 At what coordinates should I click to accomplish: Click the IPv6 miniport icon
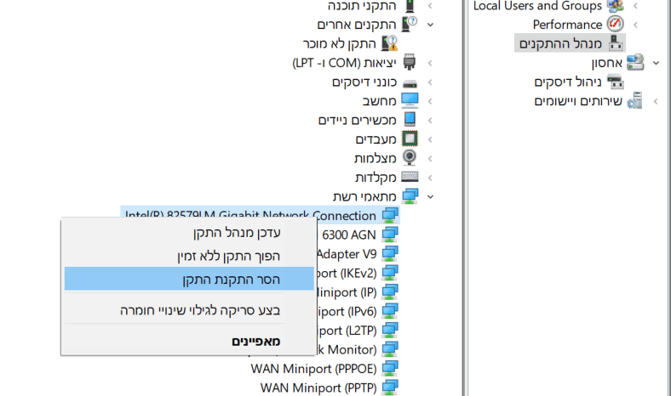[390, 311]
